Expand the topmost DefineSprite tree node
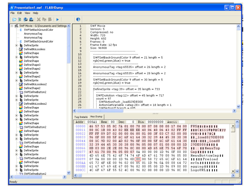 [16, 45]
